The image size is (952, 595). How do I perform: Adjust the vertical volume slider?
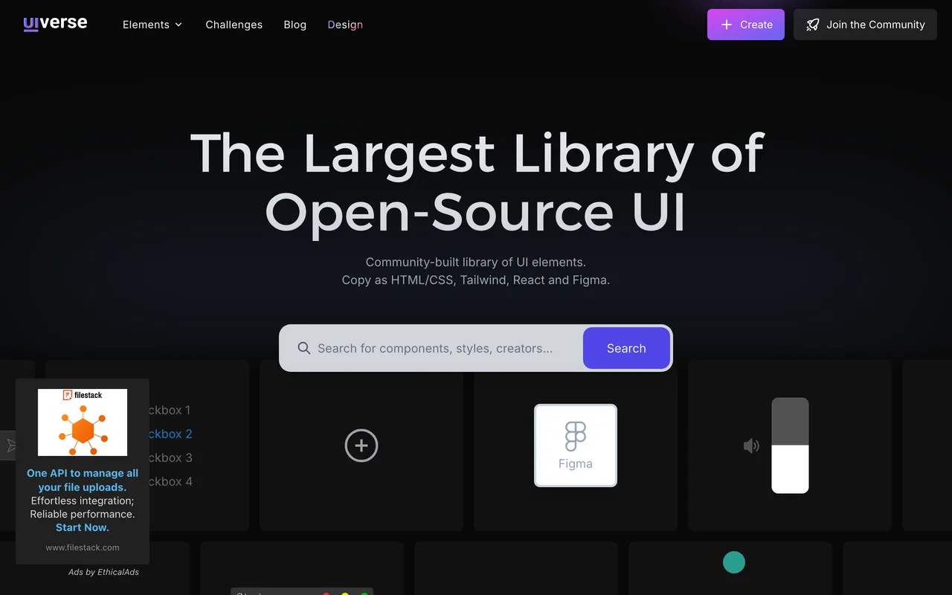click(x=790, y=446)
